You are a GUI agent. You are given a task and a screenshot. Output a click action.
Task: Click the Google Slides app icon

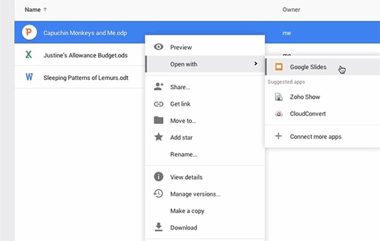(x=278, y=67)
